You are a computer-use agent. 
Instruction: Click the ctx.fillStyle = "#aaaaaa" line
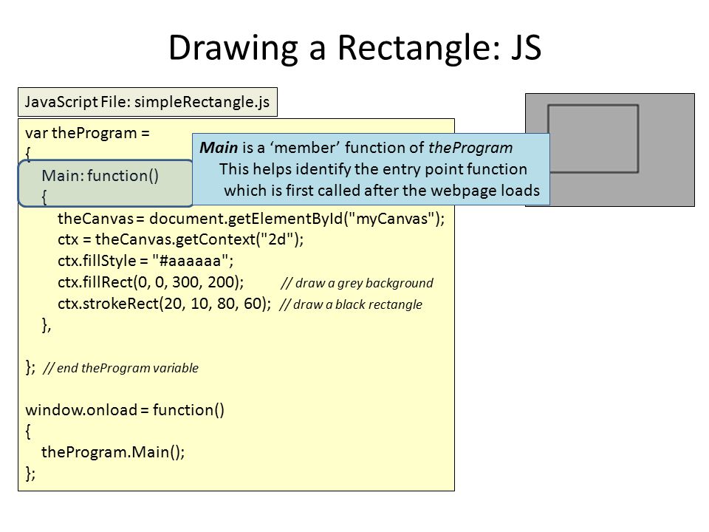(x=145, y=261)
